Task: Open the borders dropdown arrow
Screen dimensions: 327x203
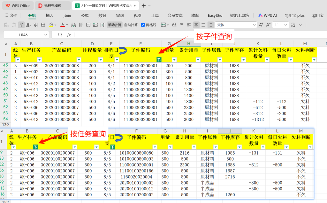Action: tap(168, 25)
